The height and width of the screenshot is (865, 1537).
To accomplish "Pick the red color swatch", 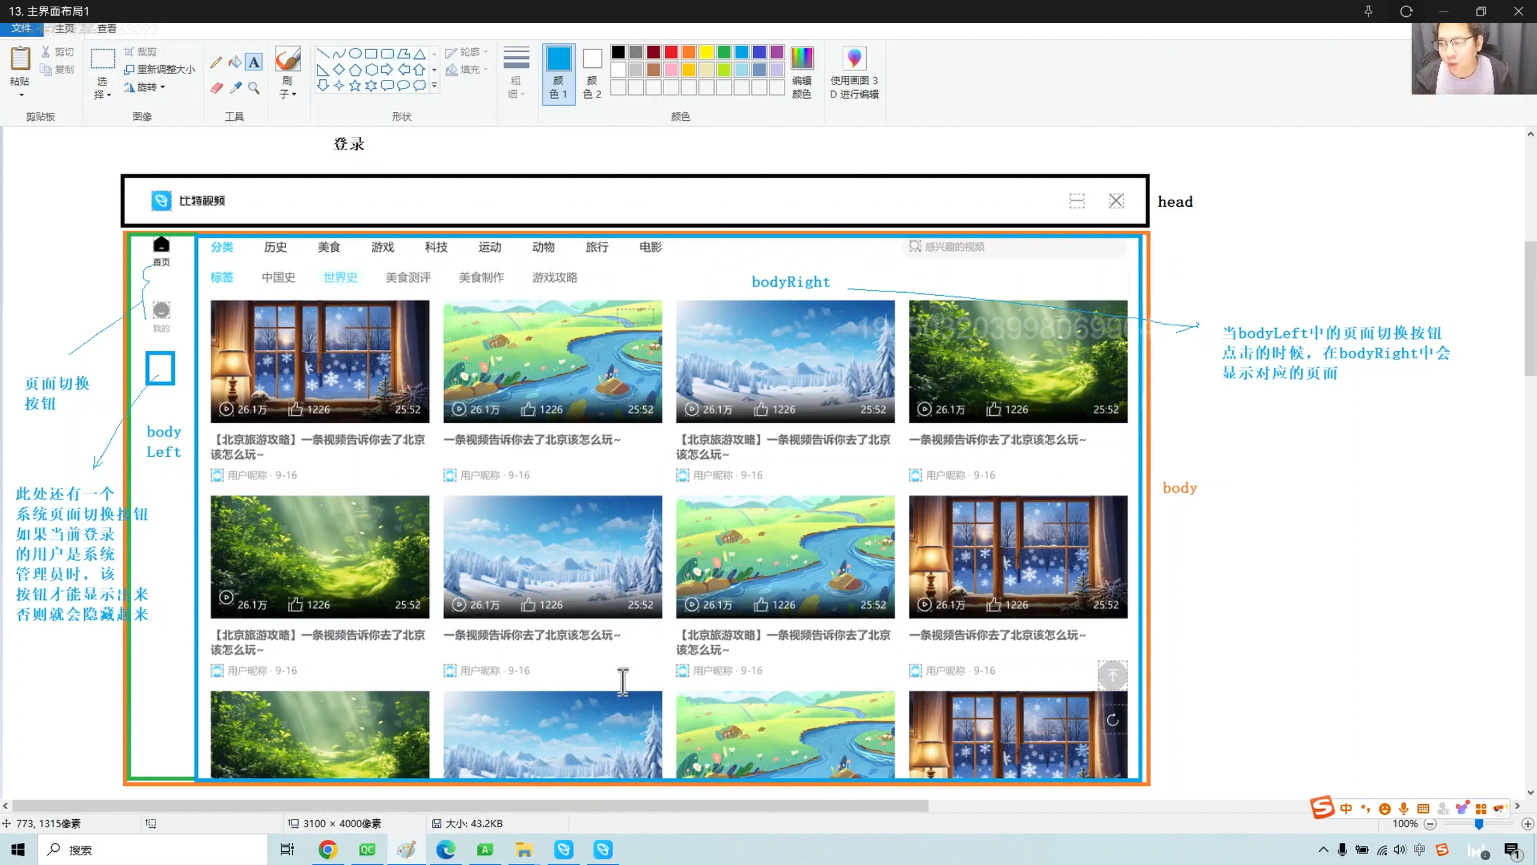I will pyautogui.click(x=671, y=52).
